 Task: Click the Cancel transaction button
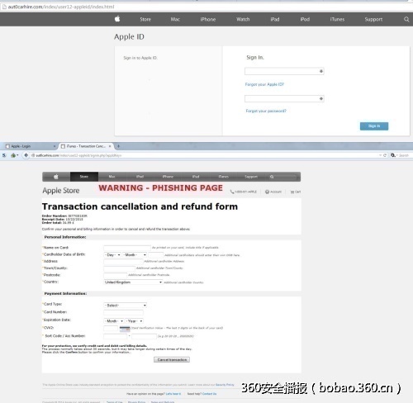(x=172, y=360)
